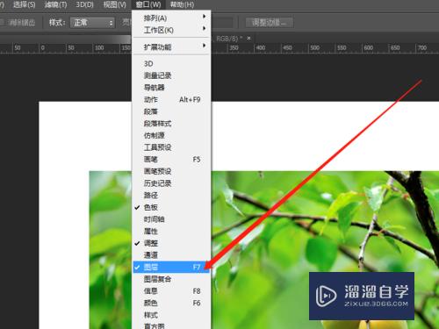Image resolution: width=439 pixels, height=329 pixels.
Task: Click the 调整边缘 button
Action: point(270,23)
